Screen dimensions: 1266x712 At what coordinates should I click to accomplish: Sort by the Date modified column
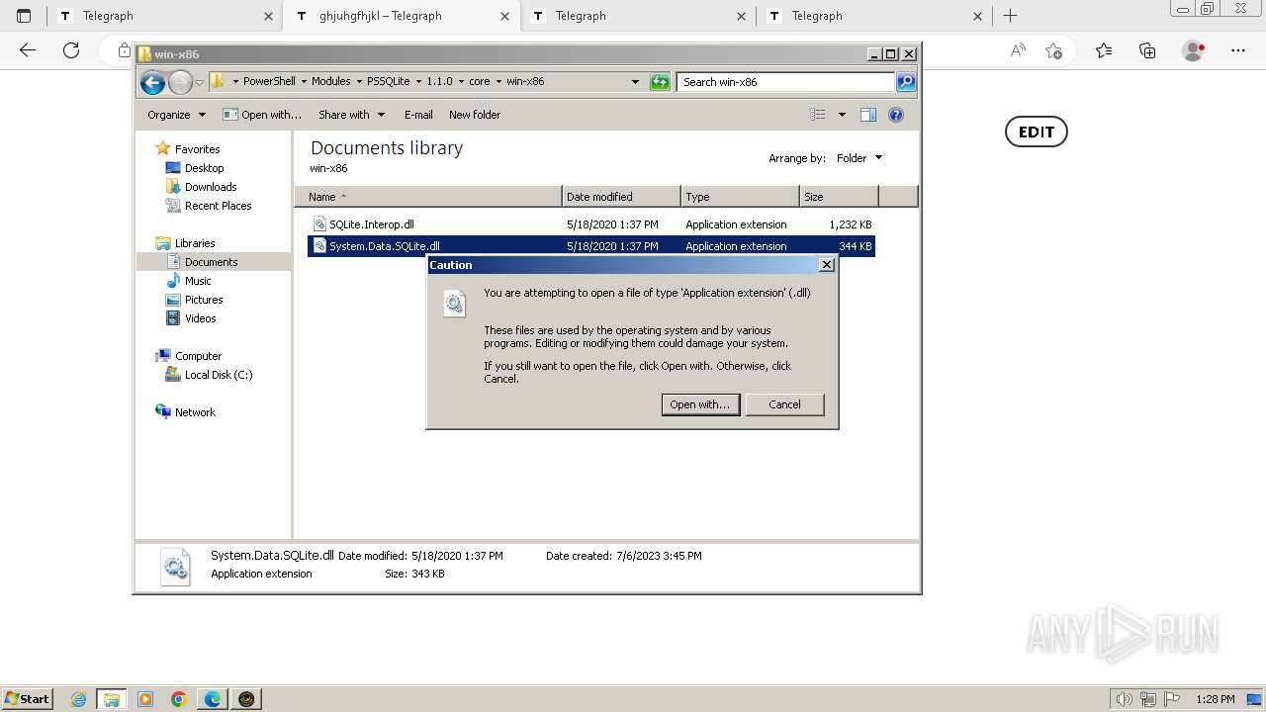(x=621, y=197)
